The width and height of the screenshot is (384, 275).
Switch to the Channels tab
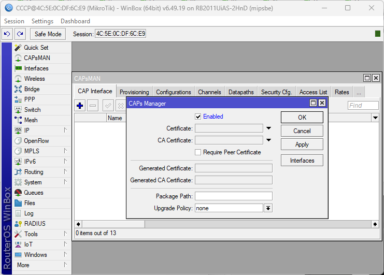coord(209,92)
